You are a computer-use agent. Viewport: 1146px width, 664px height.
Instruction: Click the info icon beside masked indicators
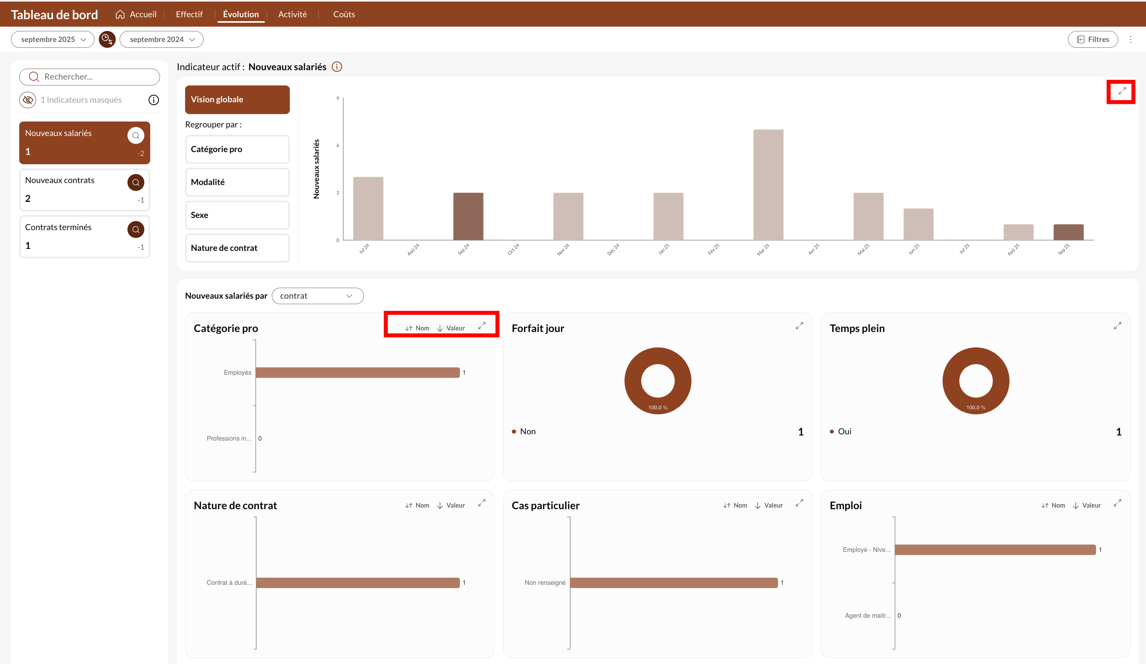pos(154,100)
